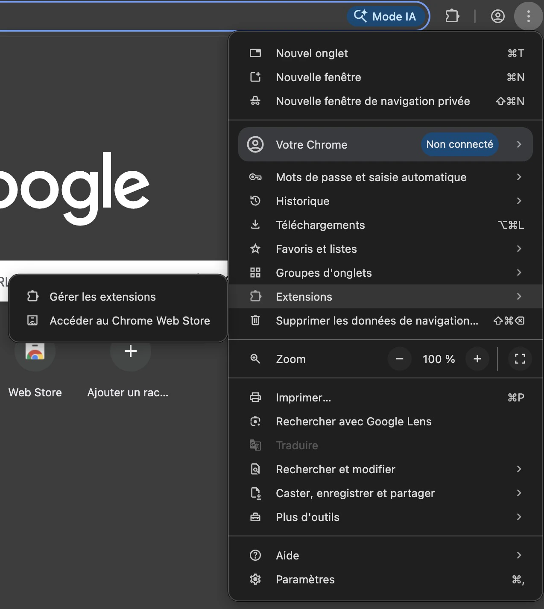Expand Mots de passe et saisie automatique chevron
The height and width of the screenshot is (609, 544).
pos(519,177)
